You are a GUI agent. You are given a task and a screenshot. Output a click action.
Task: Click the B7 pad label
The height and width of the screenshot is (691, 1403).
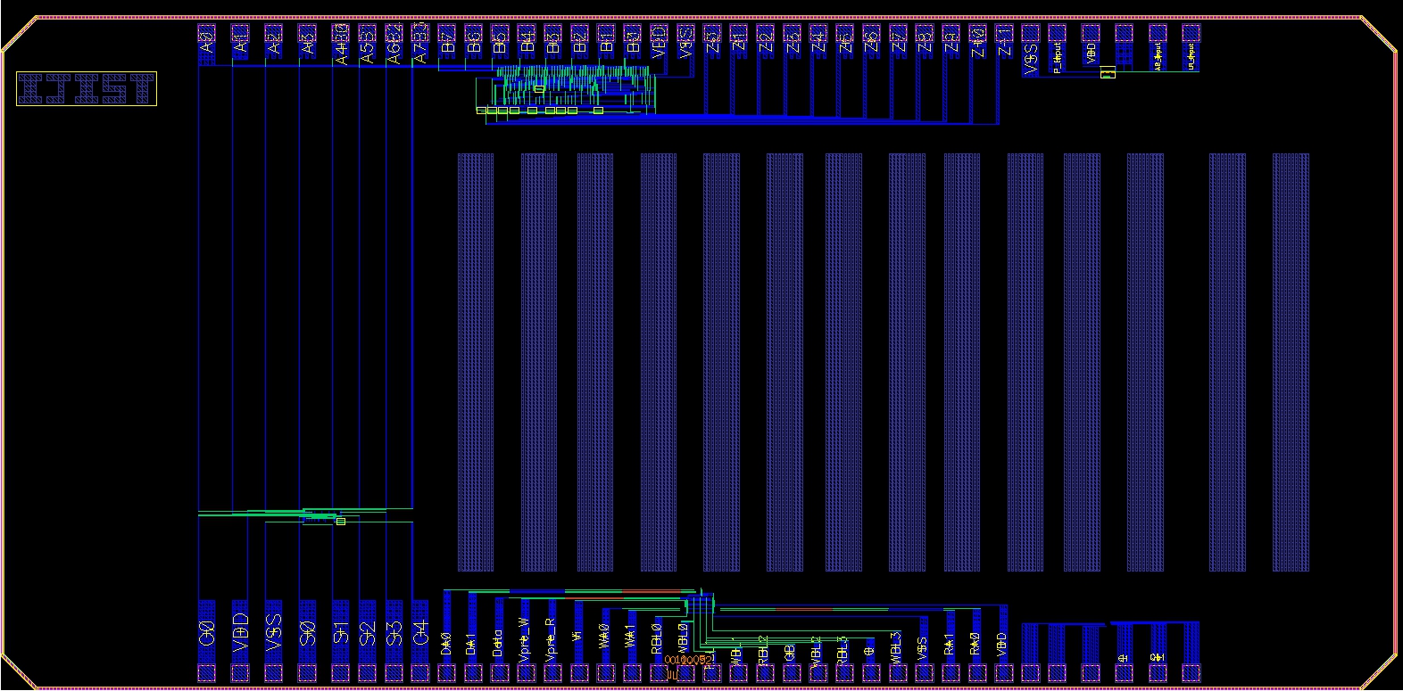tap(447, 42)
